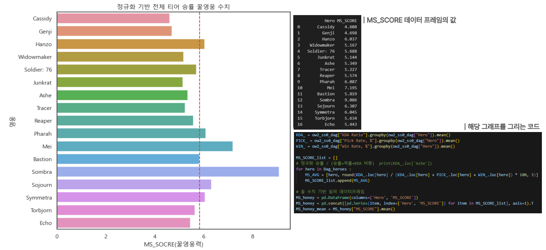This screenshot has width=546, height=250.
Task: Click value 5.144 in the data table
Action: point(351,57)
